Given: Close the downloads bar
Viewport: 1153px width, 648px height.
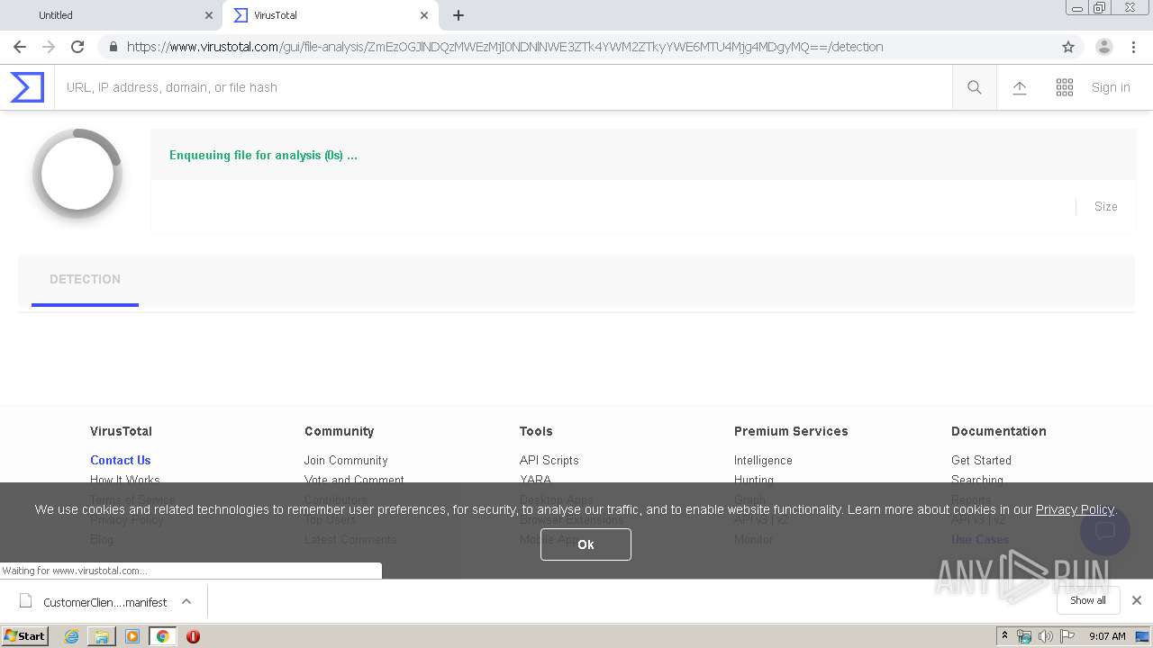Looking at the screenshot, I should 1137,600.
